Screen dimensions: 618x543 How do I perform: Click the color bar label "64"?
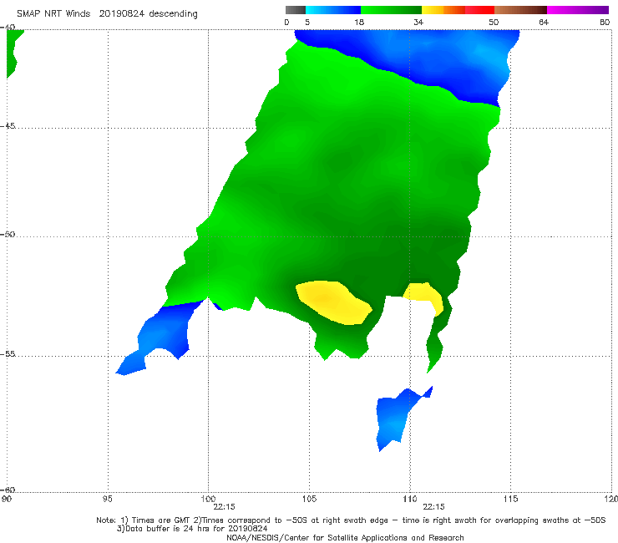point(544,22)
